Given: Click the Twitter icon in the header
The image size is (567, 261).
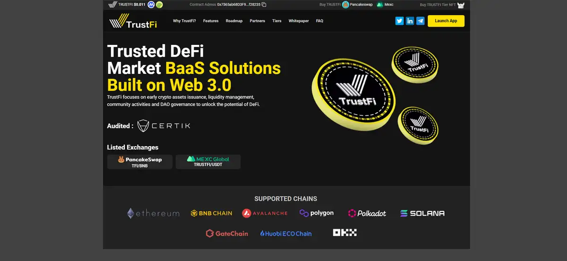Looking at the screenshot, I should point(399,21).
